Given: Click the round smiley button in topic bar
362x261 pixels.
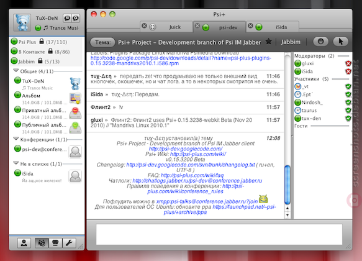Looking at the screenshot, I should coord(320,42).
